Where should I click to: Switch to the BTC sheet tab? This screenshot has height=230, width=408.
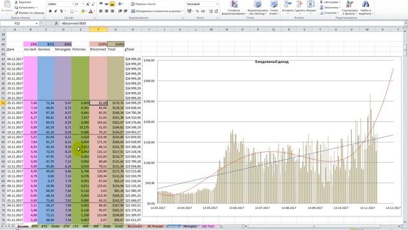(x=35, y=226)
